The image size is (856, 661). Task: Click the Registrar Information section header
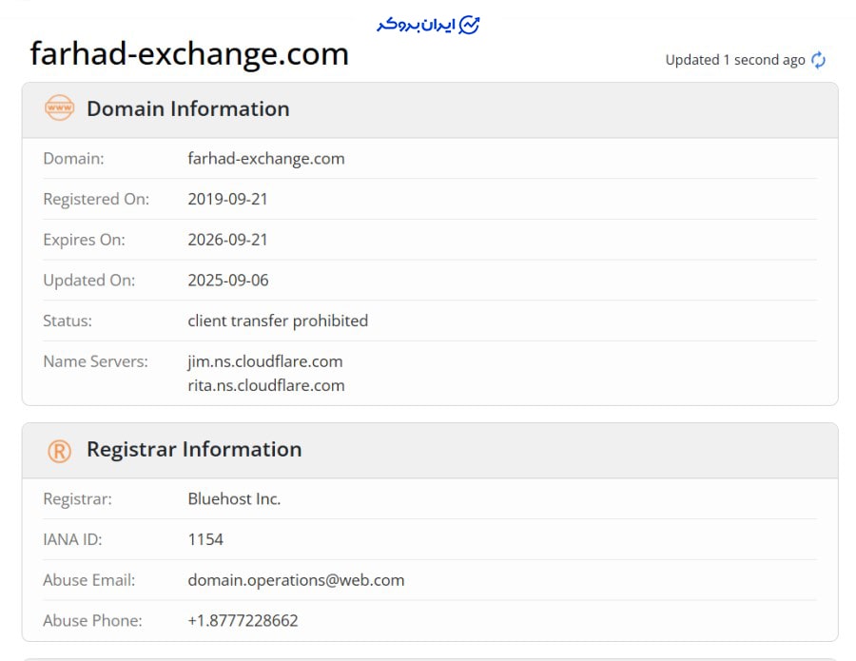pos(194,450)
